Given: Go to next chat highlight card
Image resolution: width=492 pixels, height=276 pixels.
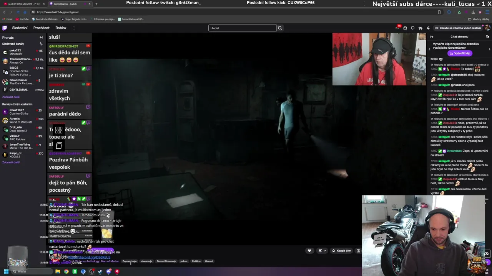Looking at the screenshot, I should click(x=489, y=49).
